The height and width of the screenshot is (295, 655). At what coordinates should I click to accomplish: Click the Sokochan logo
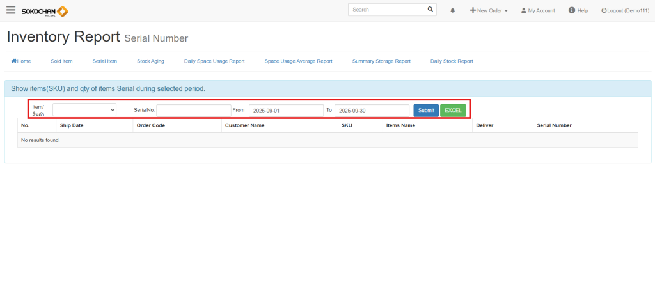click(x=45, y=11)
